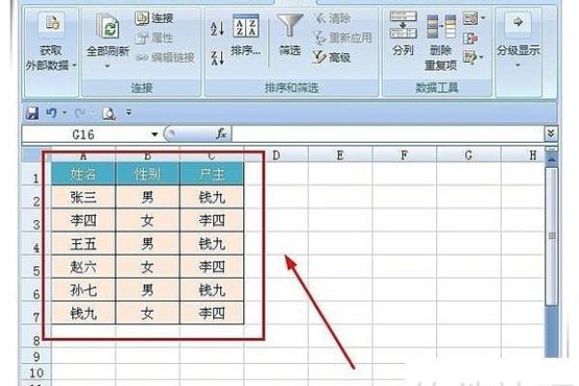
Task: Select cell 李四 in row 7 户主 column
Action: pyautogui.click(x=212, y=314)
